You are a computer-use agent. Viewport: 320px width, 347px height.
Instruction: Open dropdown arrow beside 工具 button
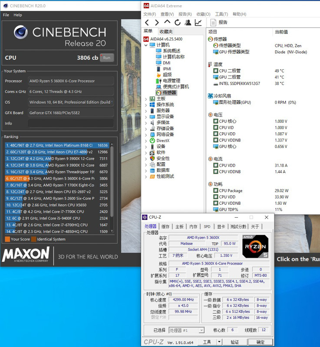219,342
